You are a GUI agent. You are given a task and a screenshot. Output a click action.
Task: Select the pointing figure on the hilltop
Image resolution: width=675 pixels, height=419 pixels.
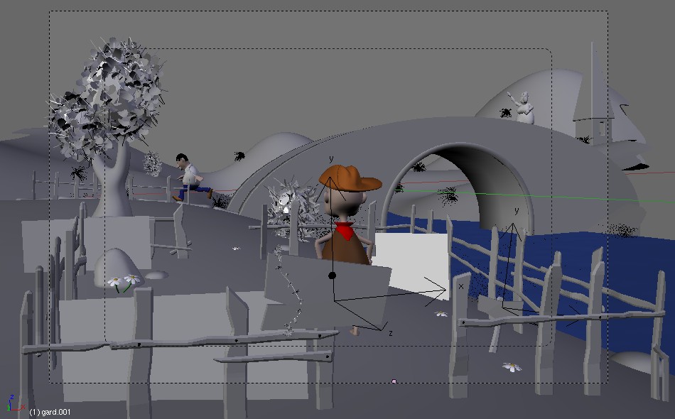(x=524, y=107)
